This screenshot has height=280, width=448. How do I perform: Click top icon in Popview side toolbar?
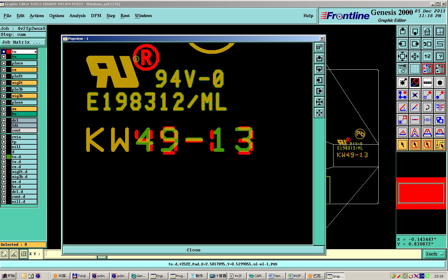tap(319, 47)
